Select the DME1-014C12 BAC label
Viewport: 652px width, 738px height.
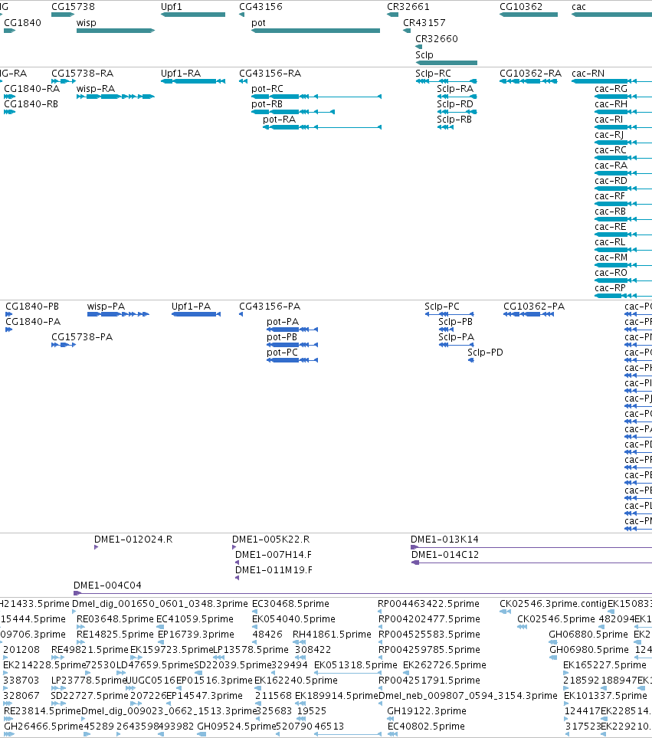[445, 554]
